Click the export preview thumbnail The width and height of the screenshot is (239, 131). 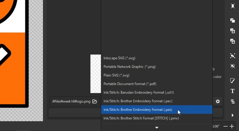[96, 74]
